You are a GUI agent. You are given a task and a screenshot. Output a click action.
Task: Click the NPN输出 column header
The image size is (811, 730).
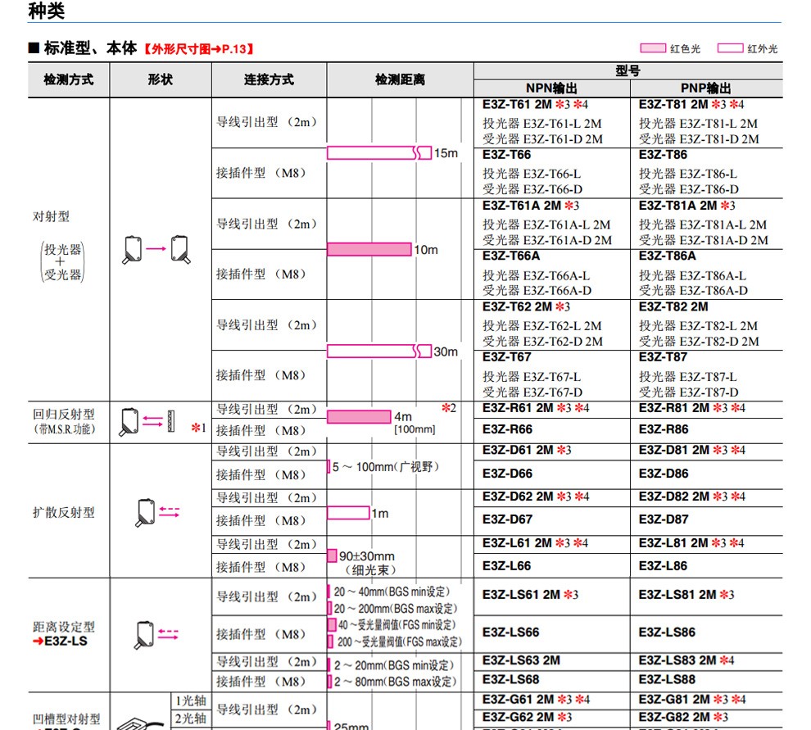[551, 88]
